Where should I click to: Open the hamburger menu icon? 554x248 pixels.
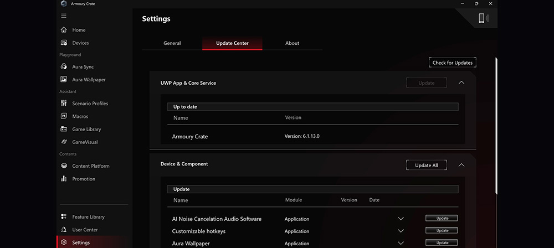point(64,16)
